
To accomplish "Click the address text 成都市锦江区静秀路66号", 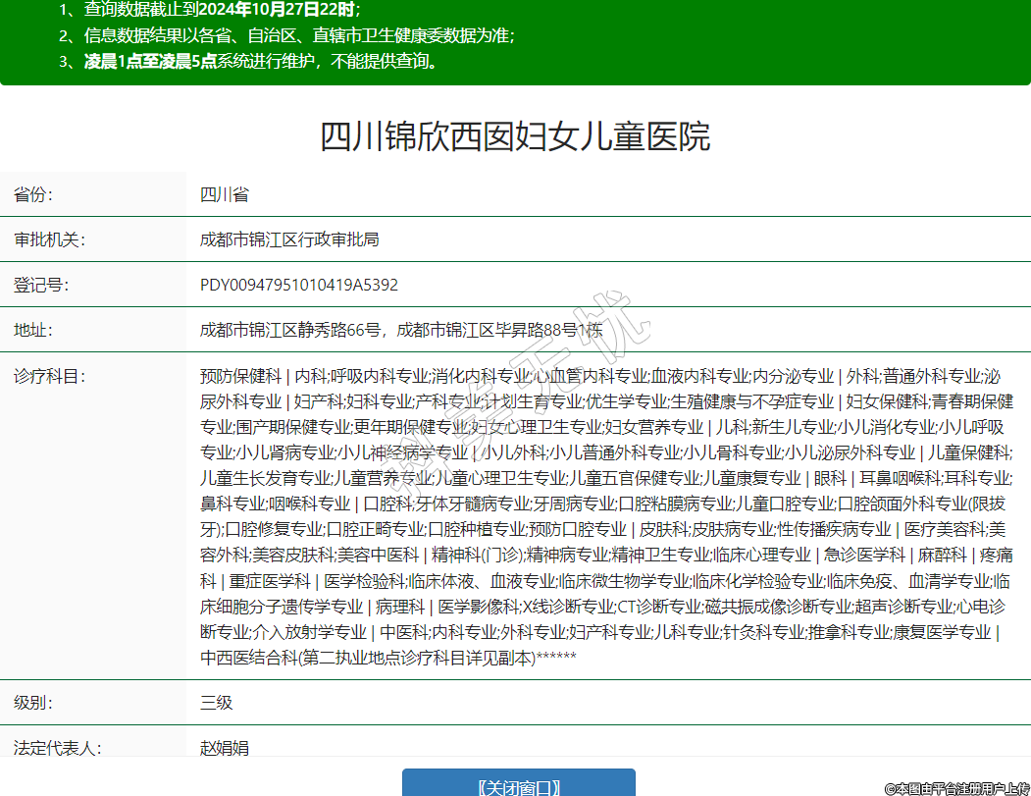I will click(290, 330).
